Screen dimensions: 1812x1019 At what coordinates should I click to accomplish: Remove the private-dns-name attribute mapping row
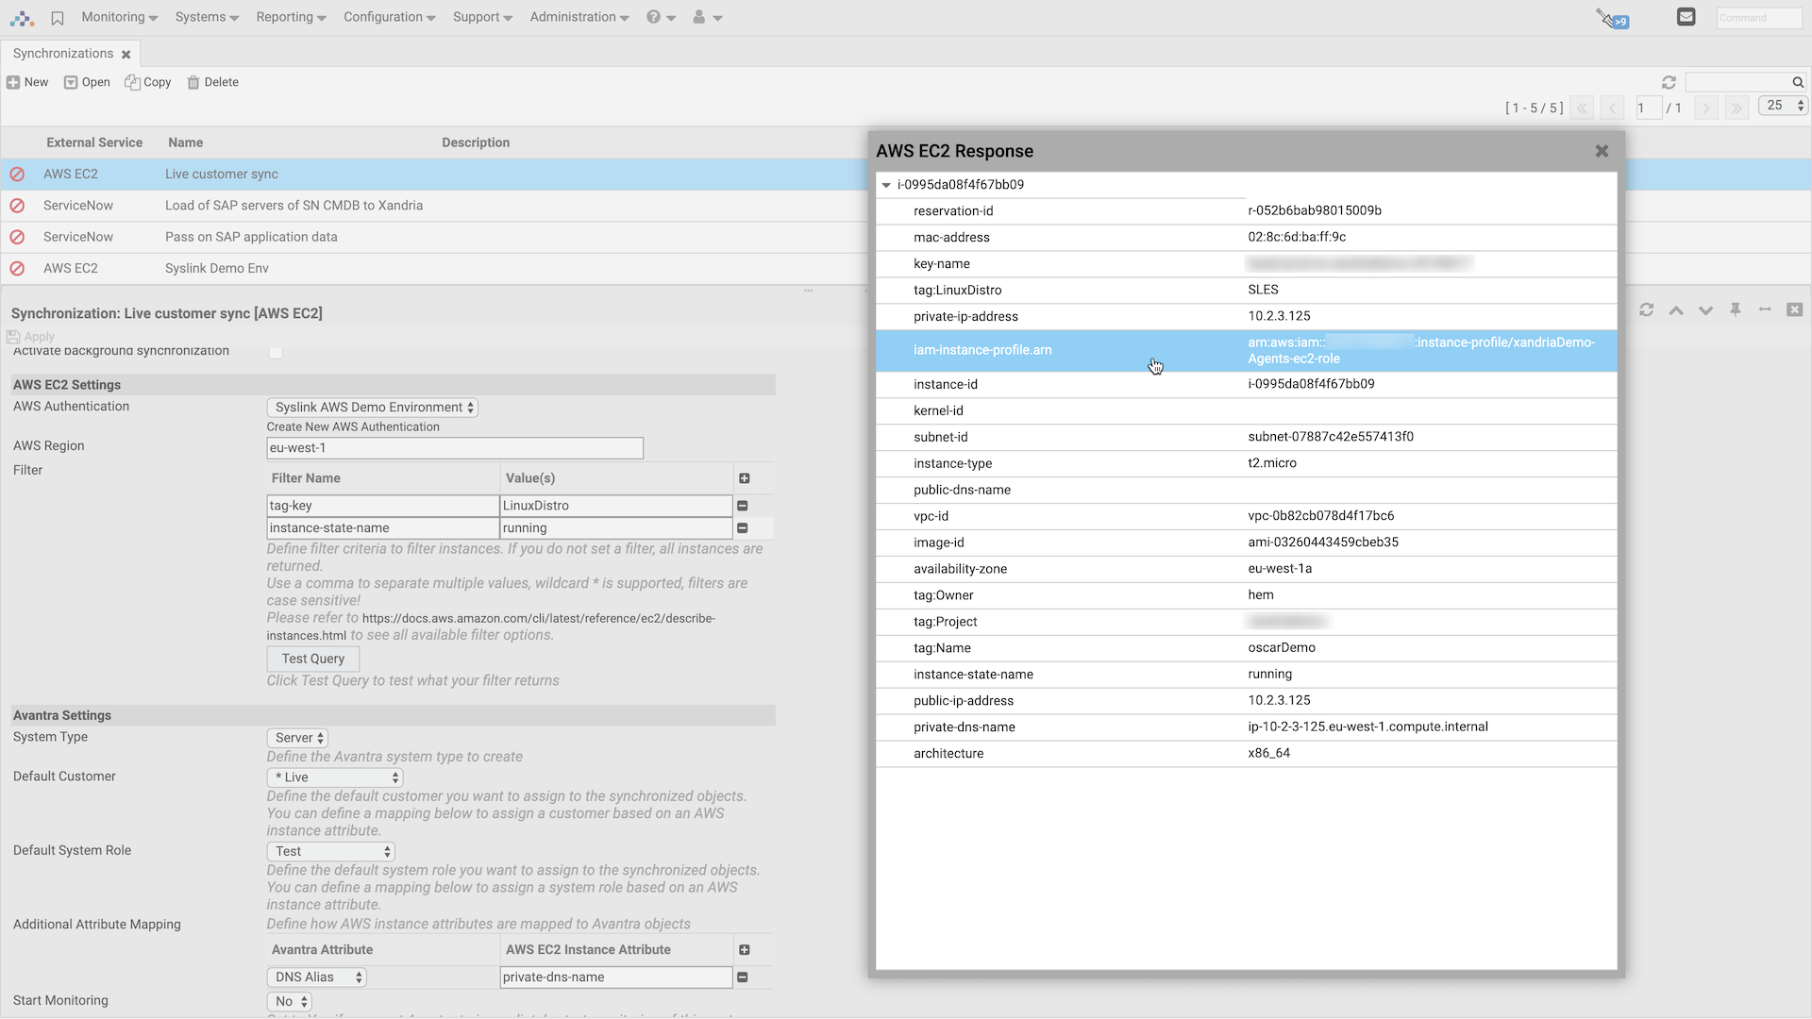(743, 977)
